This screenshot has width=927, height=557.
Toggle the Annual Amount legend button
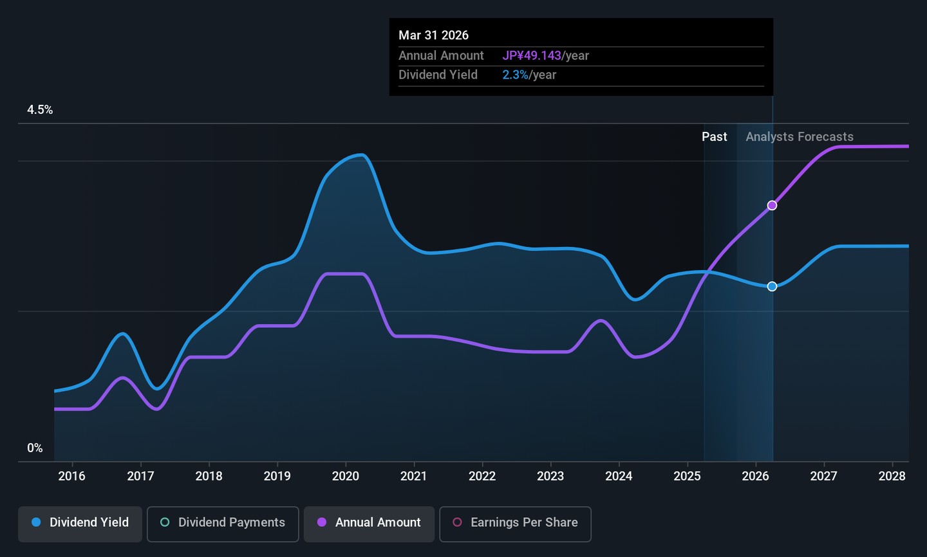click(369, 524)
